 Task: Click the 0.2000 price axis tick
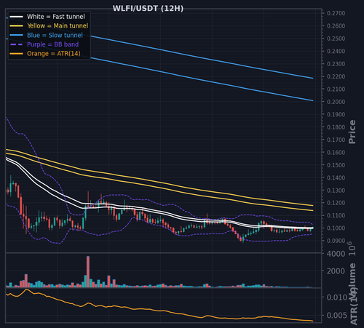point(336,102)
